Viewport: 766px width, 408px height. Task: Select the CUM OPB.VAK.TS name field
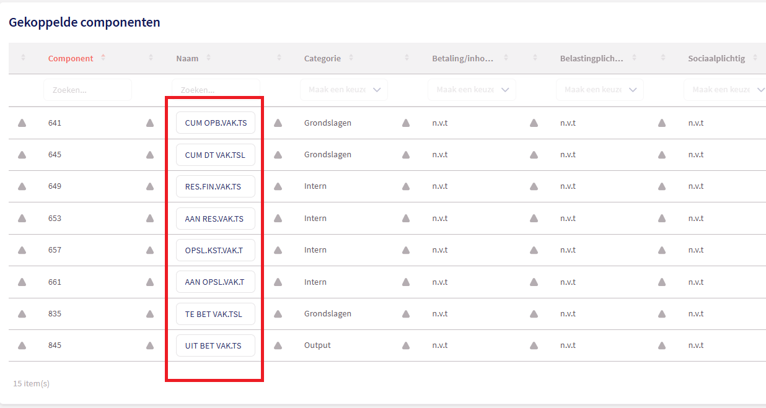[x=216, y=123]
